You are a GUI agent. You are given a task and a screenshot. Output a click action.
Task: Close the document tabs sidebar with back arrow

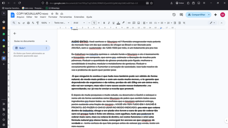tap(15, 33)
